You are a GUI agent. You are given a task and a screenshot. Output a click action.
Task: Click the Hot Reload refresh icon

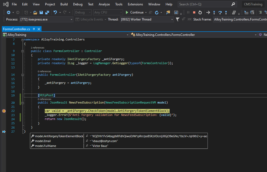[x=157, y=12]
